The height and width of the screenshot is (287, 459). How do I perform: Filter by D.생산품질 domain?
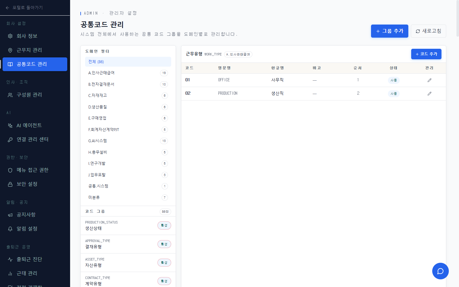click(128, 107)
